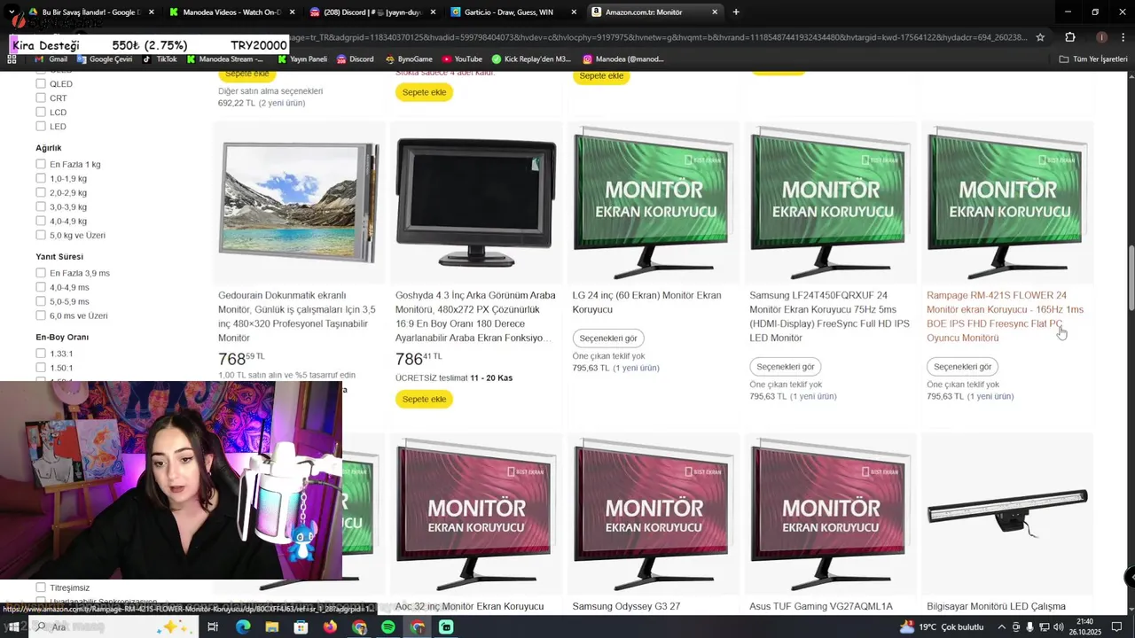Viewport: 1135px width, 638px height.
Task: Open File Explorer from taskbar
Action: coord(271,626)
